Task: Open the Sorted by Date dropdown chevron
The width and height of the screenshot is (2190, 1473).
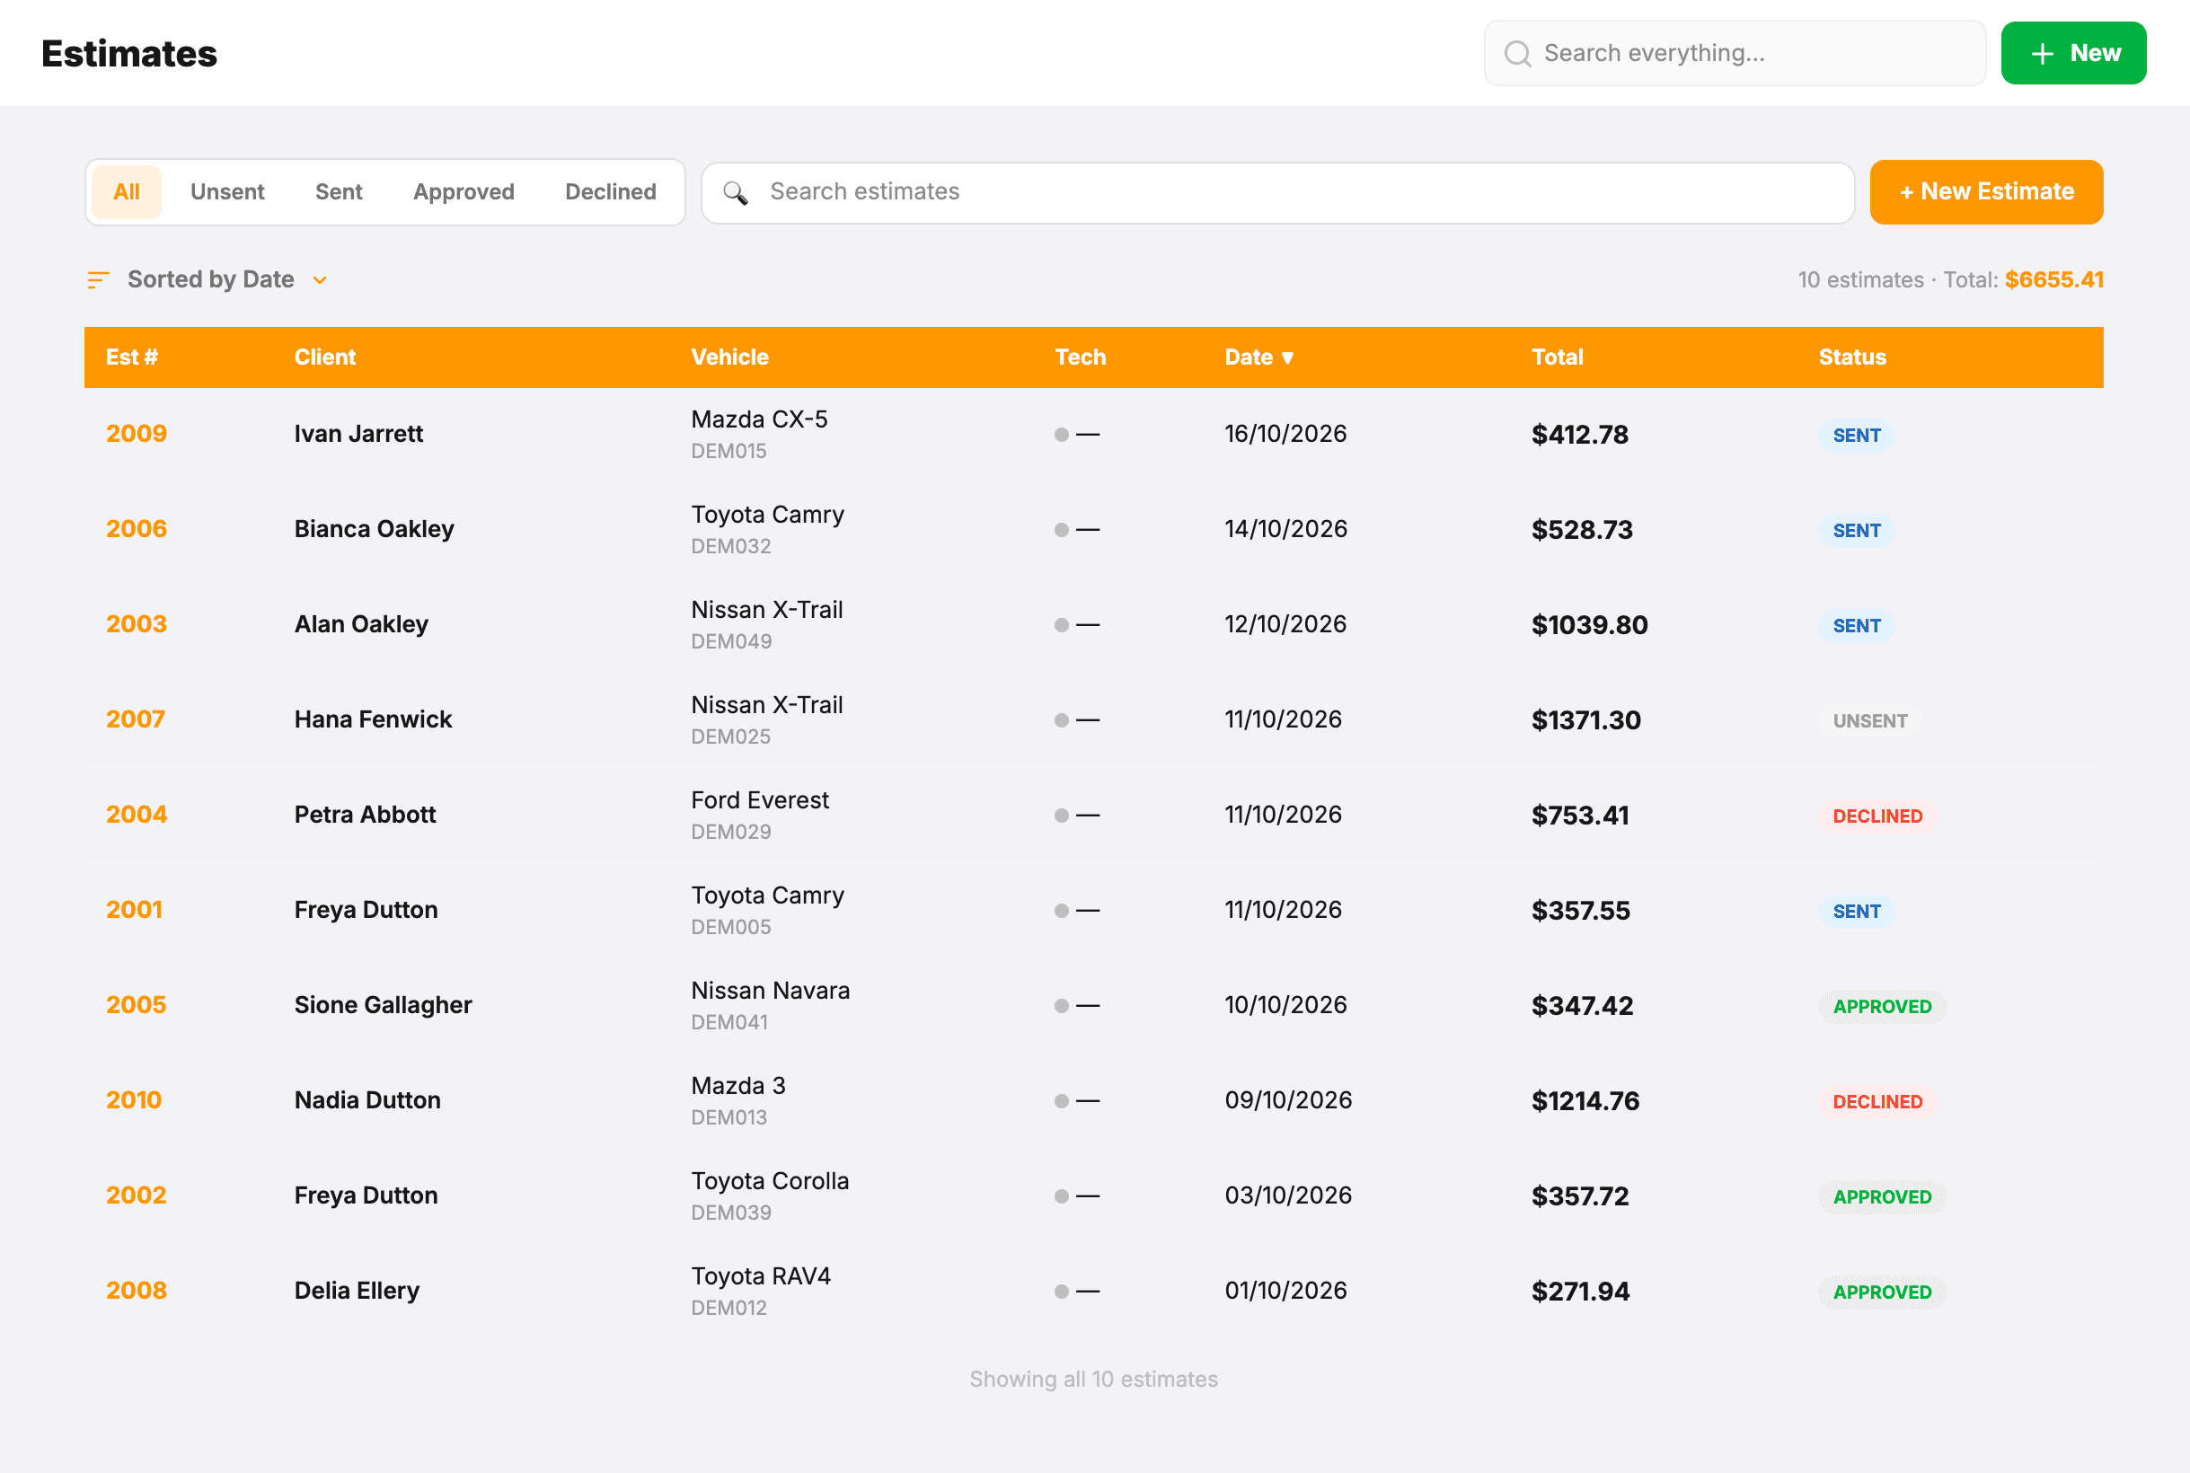Action: coord(320,280)
